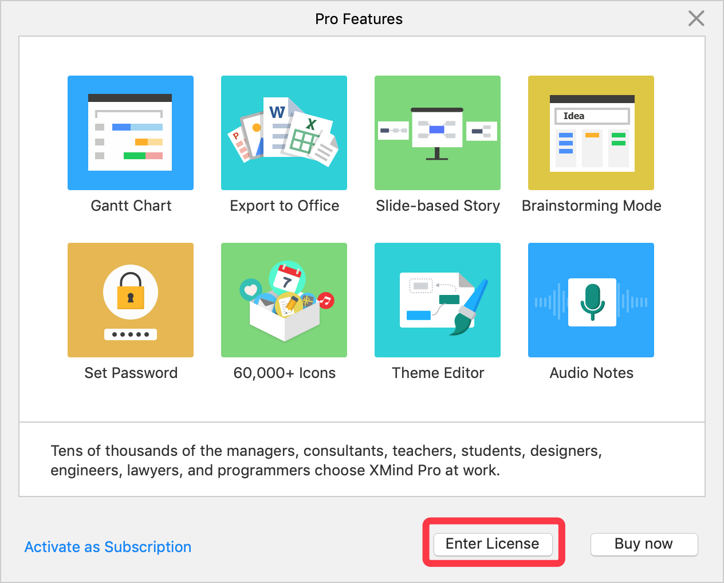Click the XMind Pro description paragraph
Viewport: 724px width, 583px height.
pos(326,460)
